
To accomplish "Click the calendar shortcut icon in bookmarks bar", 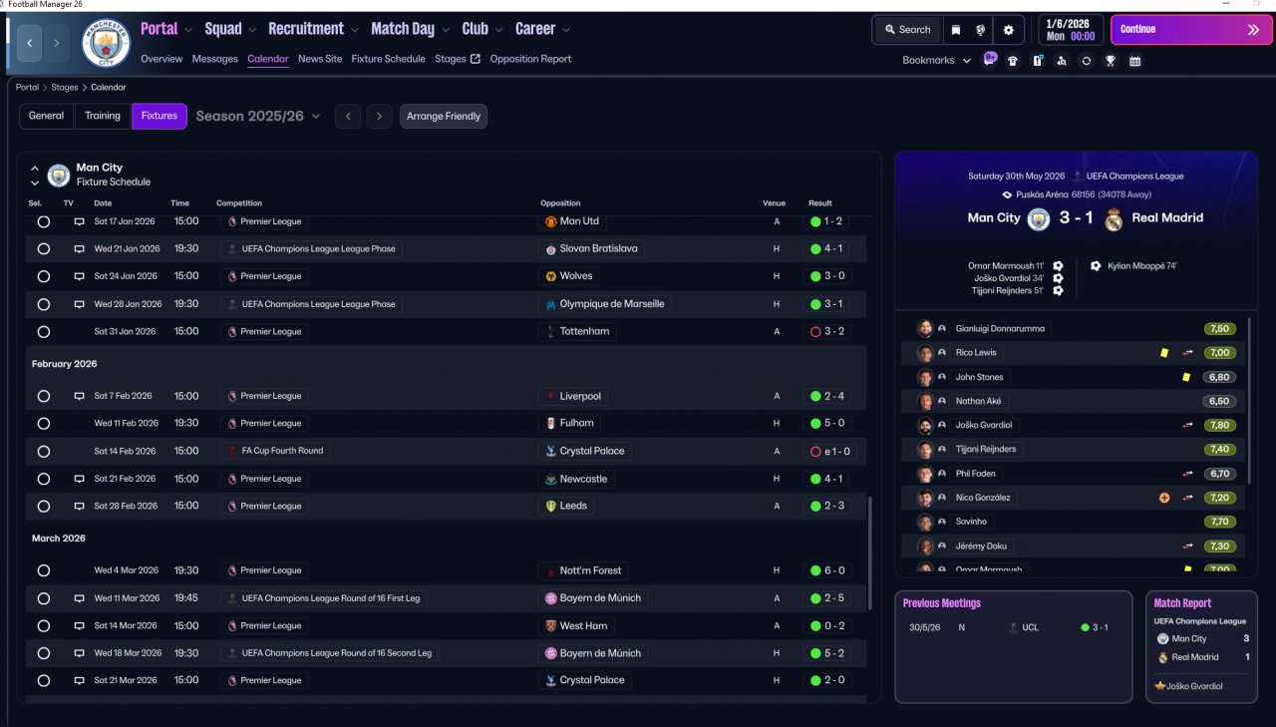I will tap(1134, 61).
